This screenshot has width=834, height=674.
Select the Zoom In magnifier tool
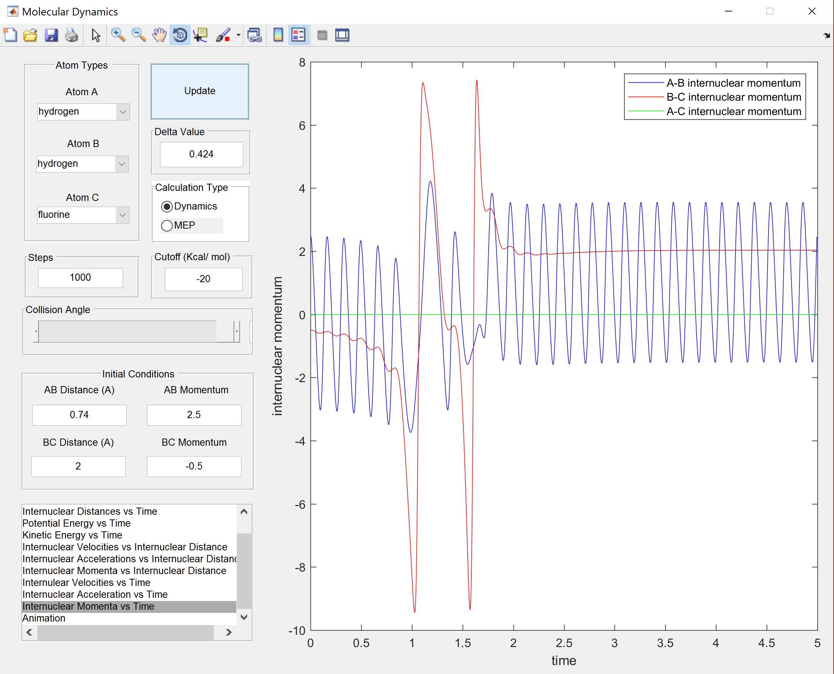point(118,35)
